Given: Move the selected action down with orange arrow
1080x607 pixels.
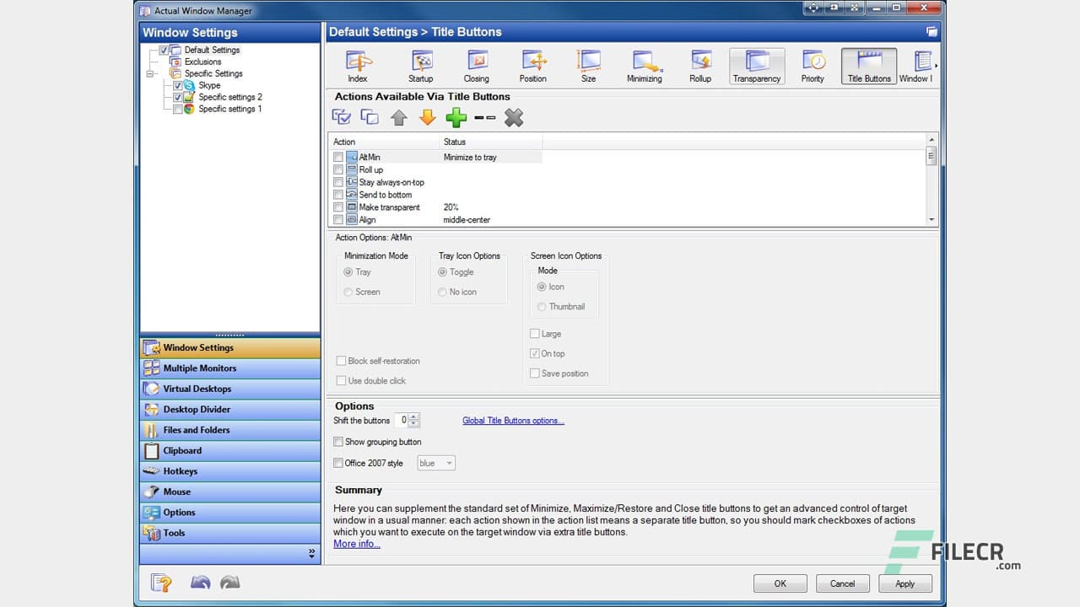Looking at the screenshot, I should point(427,118).
